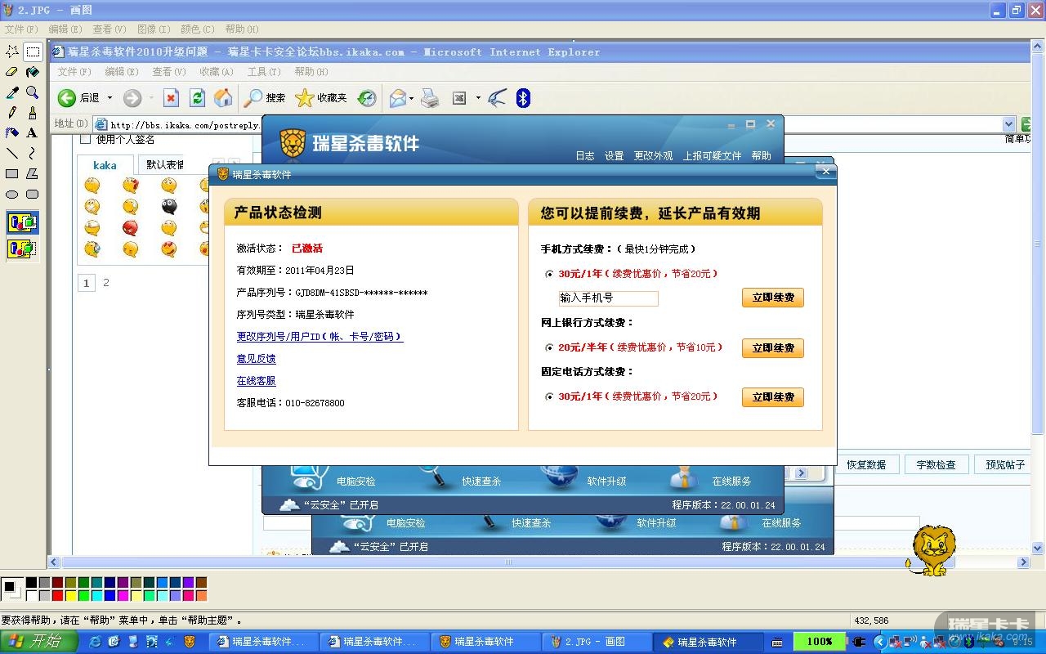Pick the yellow color in Paint palette

[70, 596]
